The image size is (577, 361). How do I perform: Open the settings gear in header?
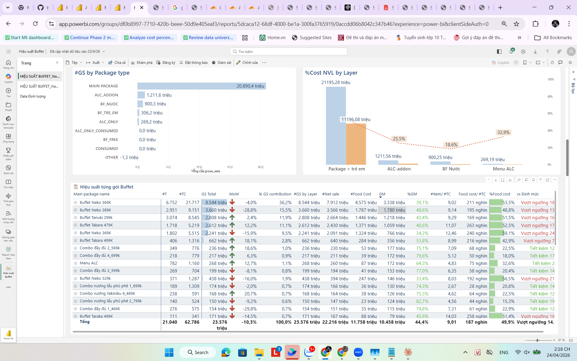click(523, 51)
